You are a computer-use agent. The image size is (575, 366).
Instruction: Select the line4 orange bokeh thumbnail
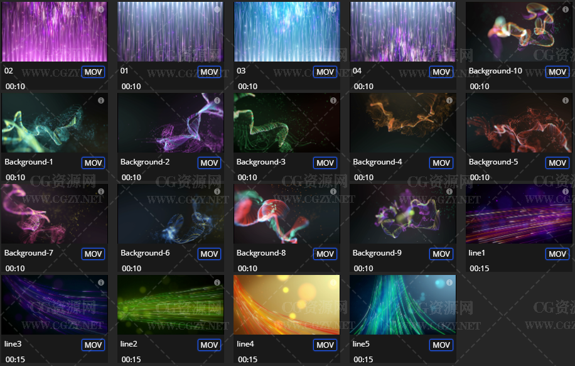click(x=287, y=304)
